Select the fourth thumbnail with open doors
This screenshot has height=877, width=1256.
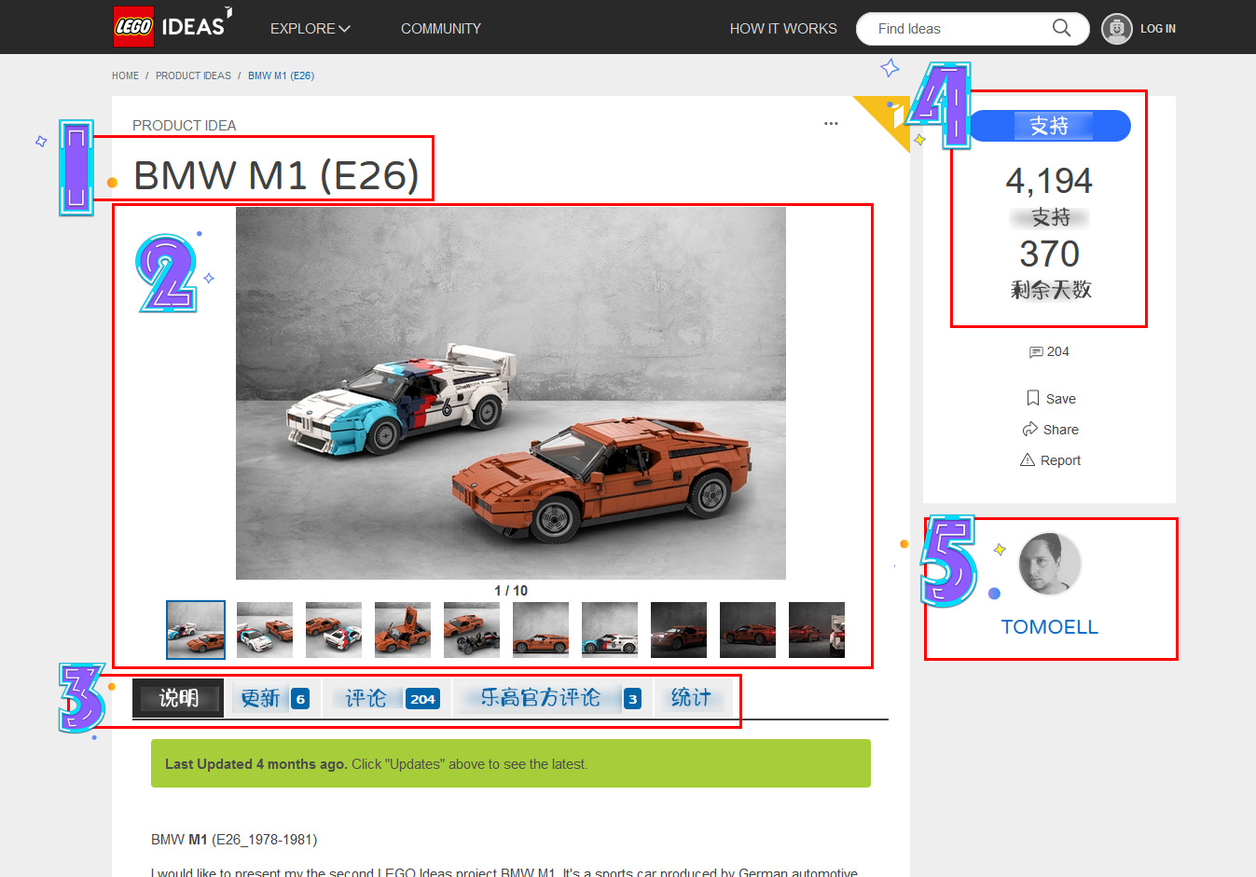(403, 630)
